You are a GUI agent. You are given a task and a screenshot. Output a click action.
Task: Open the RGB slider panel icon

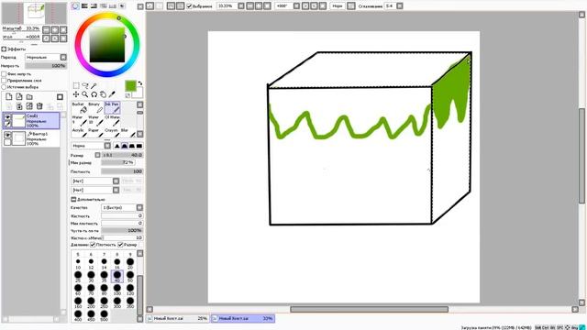pyautogui.click(x=84, y=6)
